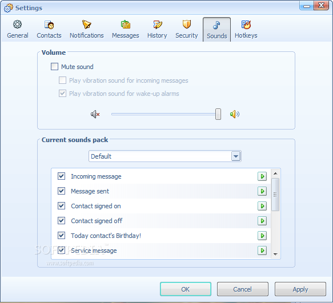Uncheck the Incoming message sound
Screen dimensions: 333x303
(61, 176)
